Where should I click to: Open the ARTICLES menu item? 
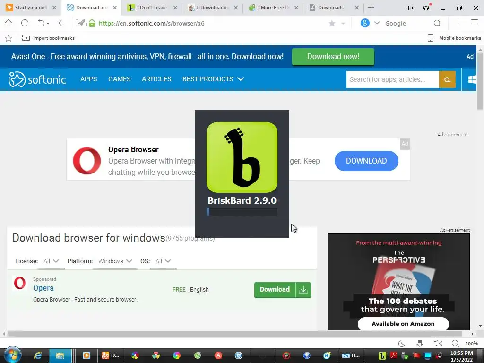156,79
